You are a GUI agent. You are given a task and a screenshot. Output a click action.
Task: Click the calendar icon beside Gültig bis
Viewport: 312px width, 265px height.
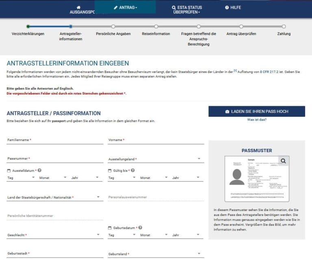coord(110,170)
